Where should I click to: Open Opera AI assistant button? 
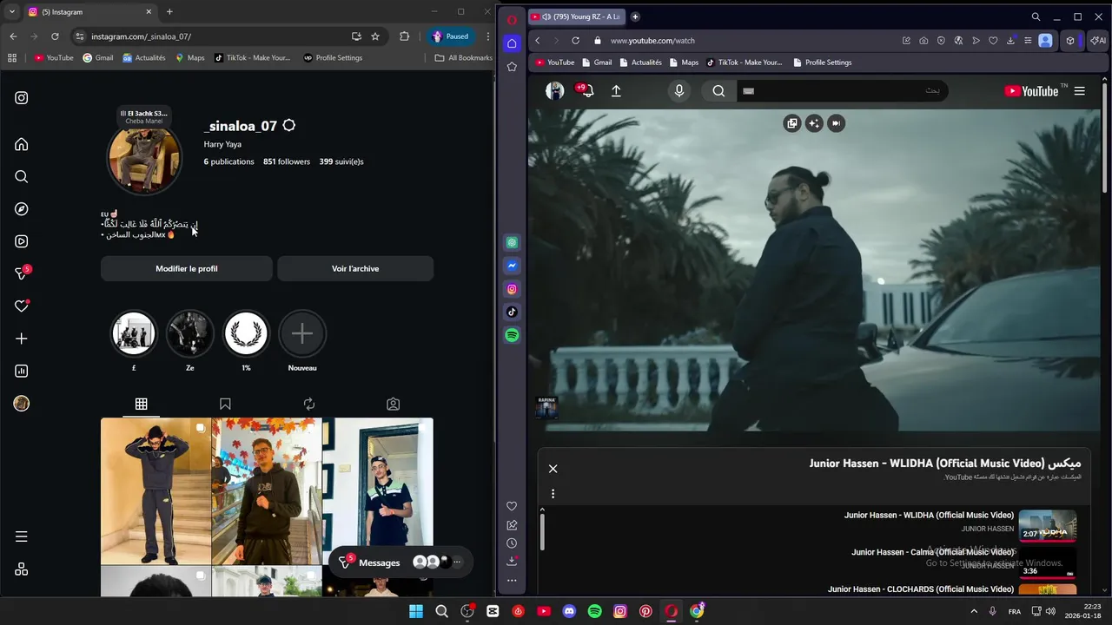1098,41
